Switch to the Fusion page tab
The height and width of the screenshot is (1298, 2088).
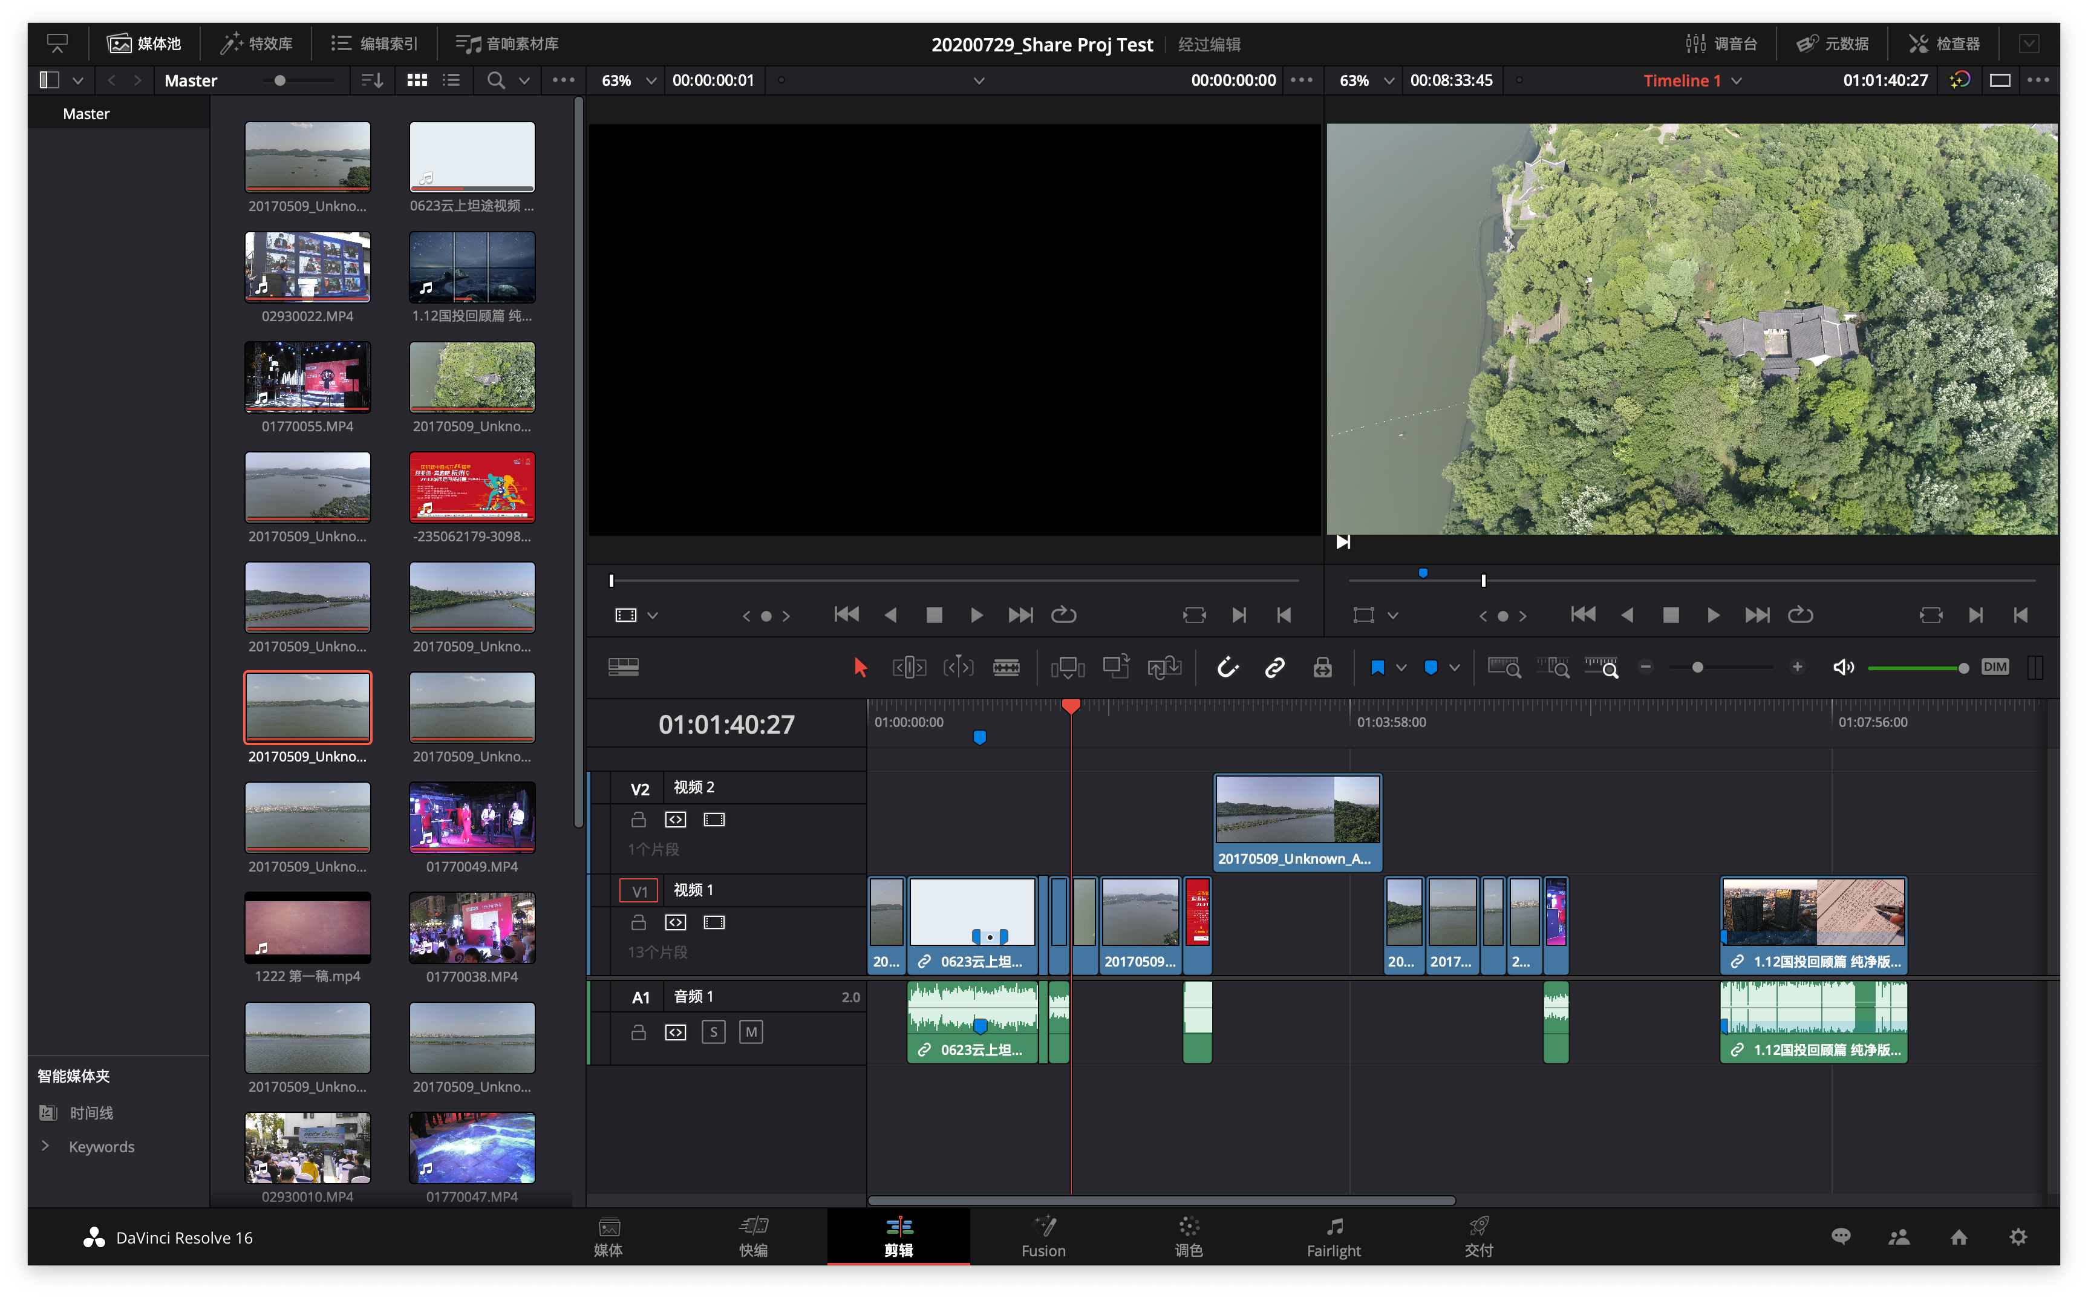click(1043, 1236)
